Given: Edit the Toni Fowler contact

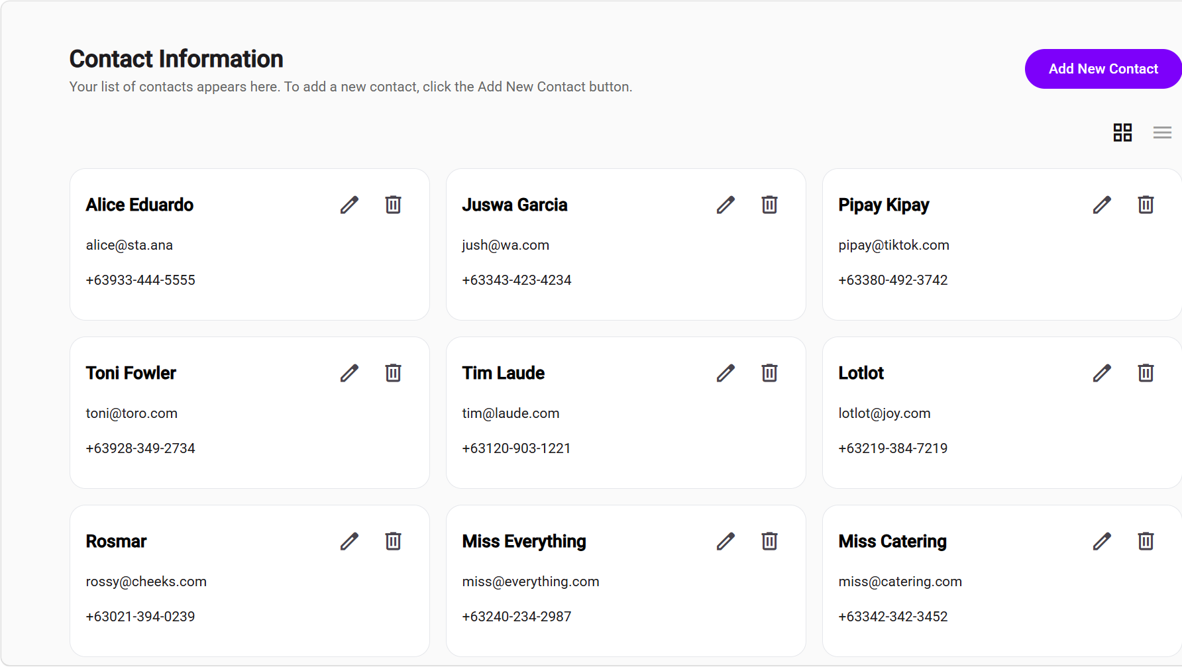Looking at the screenshot, I should [349, 373].
